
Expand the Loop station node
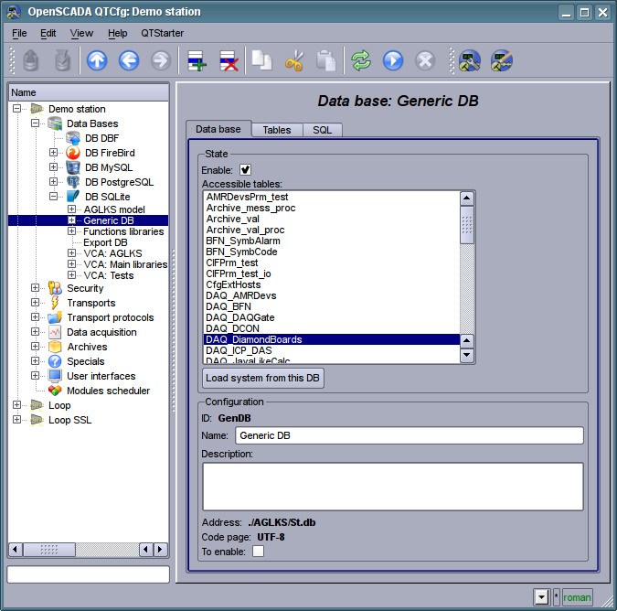coord(16,405)
